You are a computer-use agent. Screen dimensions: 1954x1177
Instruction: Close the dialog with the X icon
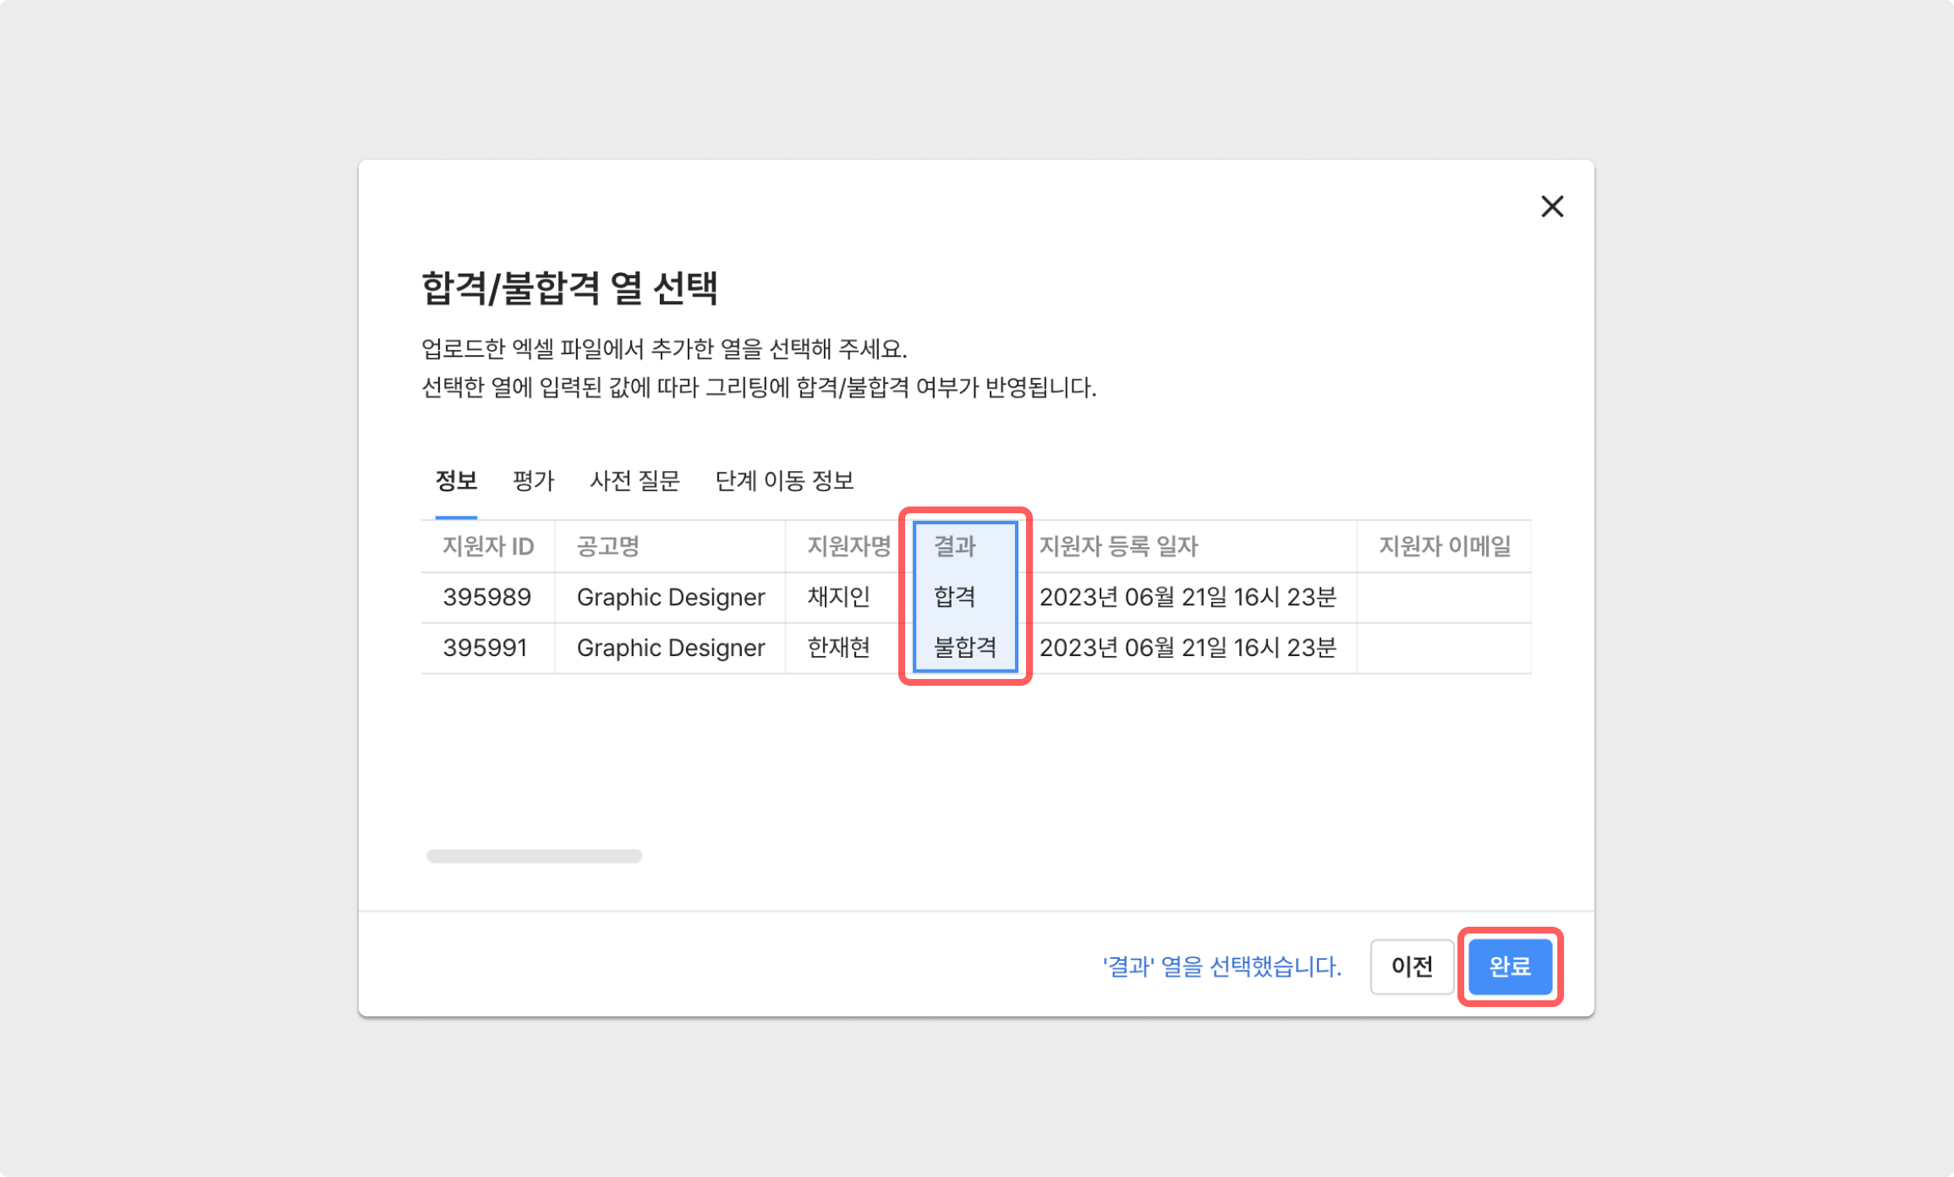point(1551,206)
